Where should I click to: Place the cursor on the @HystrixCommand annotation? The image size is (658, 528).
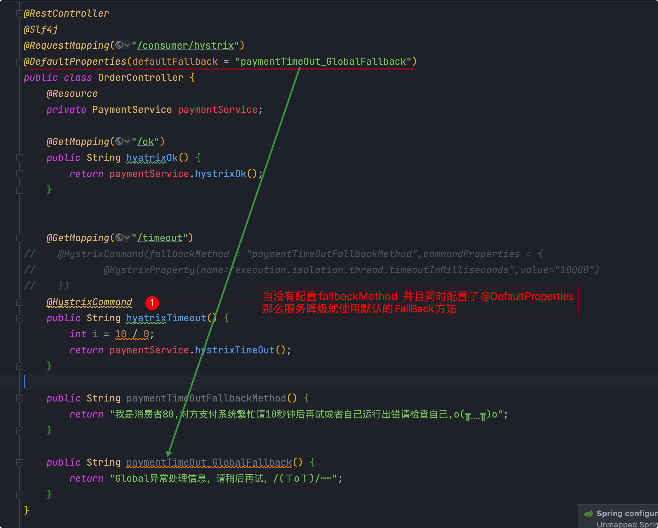[x=89, y=302]
